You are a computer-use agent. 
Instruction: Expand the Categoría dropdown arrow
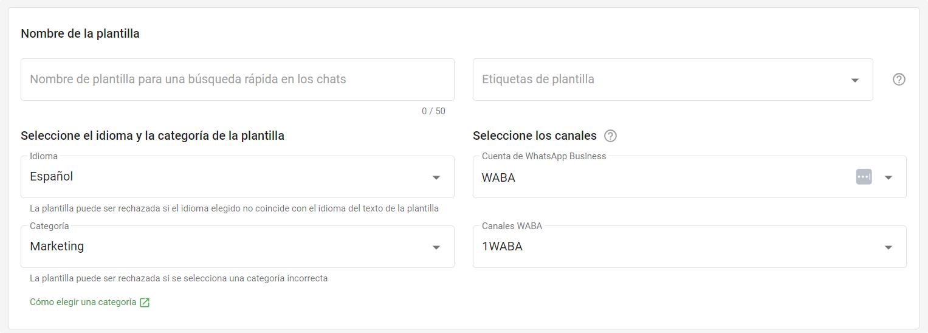[436, 247]
